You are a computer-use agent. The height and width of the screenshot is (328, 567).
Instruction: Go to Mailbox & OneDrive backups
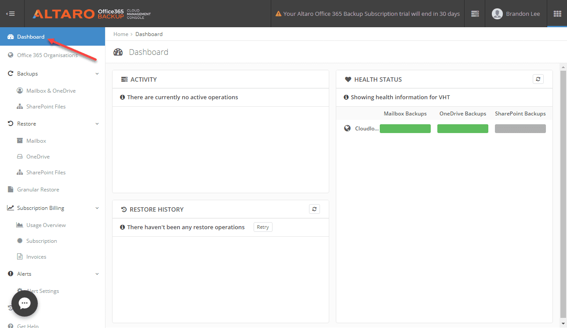pos(51,91)
